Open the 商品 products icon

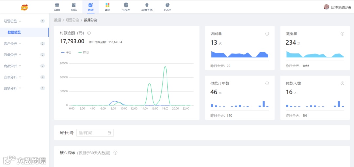click(x=74, y=5)
